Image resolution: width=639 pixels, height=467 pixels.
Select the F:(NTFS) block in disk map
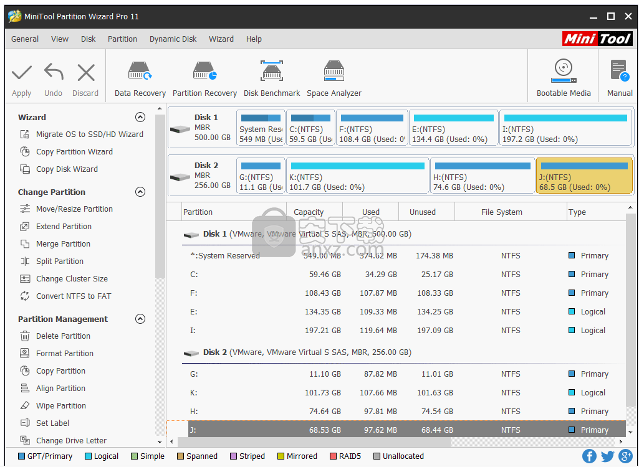pyautogui.click(x=372, y=128)
